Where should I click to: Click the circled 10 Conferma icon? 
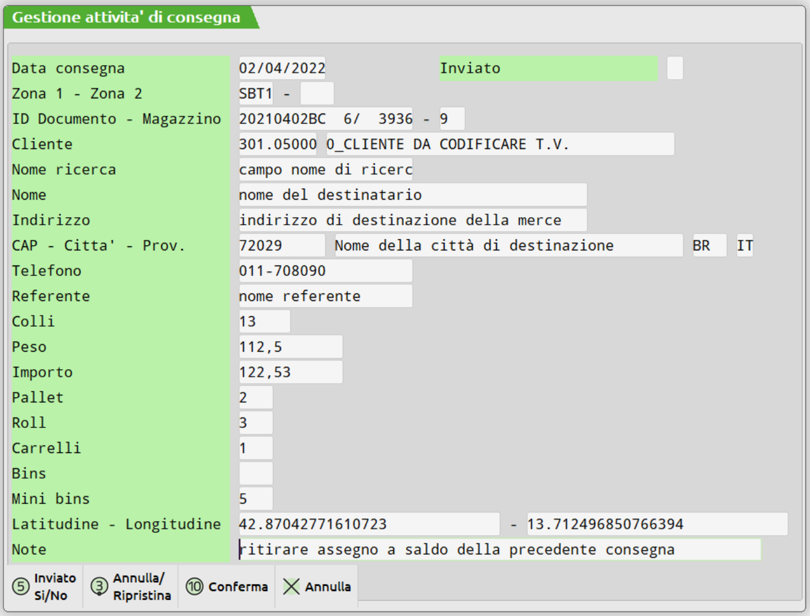tap(194, 586)
